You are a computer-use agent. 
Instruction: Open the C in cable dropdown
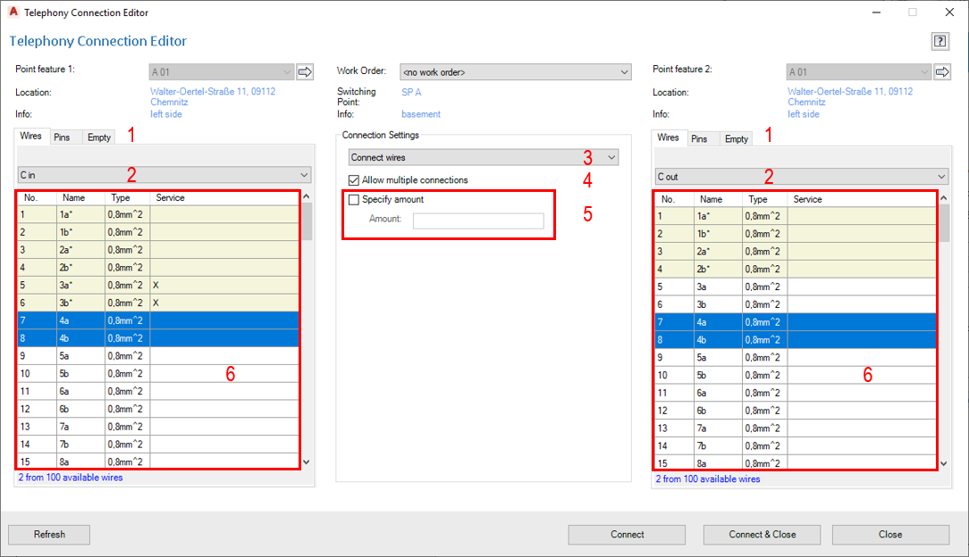point(164,175)
